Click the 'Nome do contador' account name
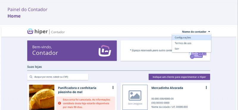This screenshot has height=110, width=238. pyautogui.click(x=194, y=32)
